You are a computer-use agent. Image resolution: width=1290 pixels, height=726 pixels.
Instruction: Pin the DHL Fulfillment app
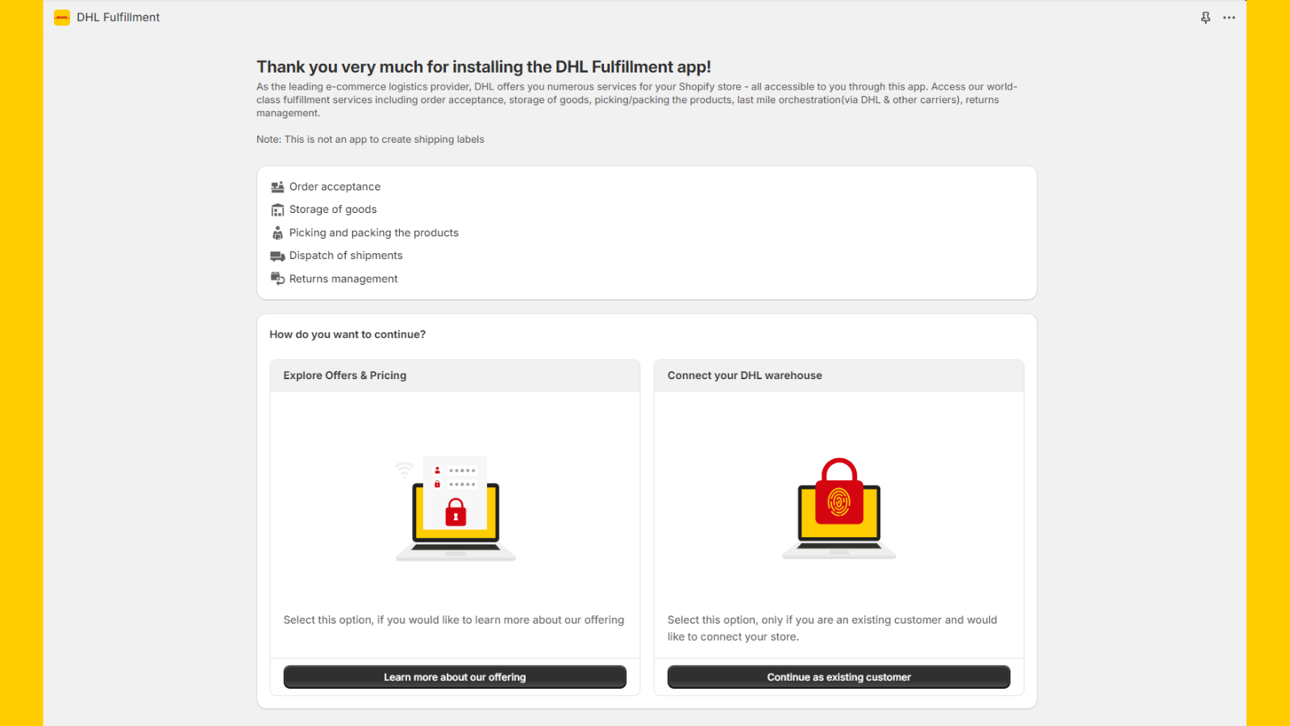click(1205, 17)
